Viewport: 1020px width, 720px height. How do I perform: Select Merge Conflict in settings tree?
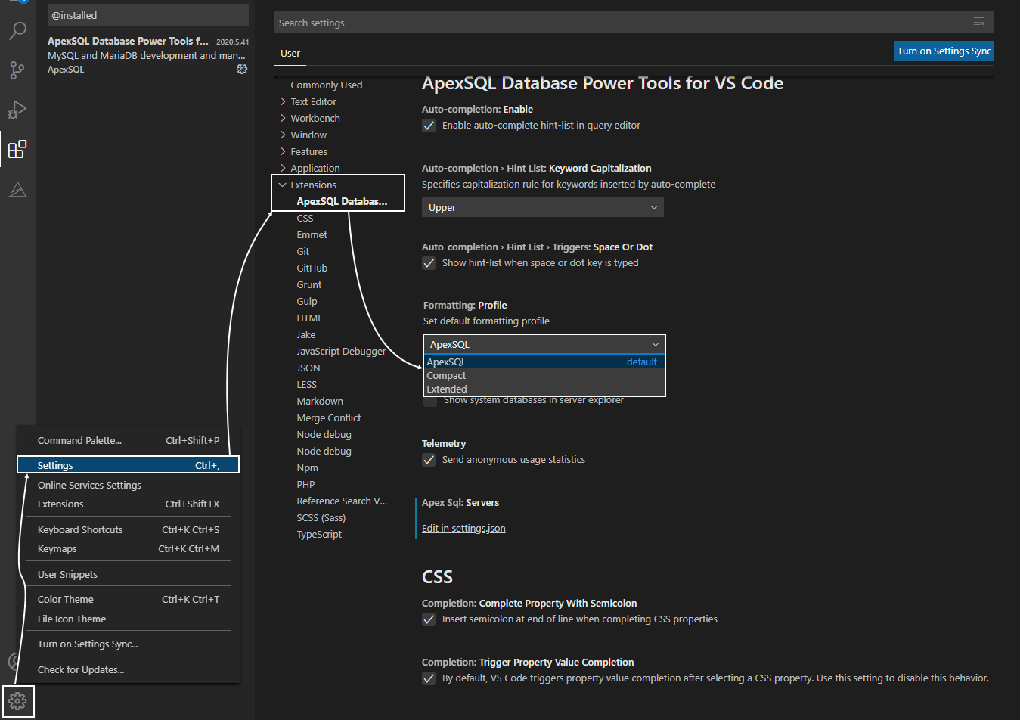[328, 417]
